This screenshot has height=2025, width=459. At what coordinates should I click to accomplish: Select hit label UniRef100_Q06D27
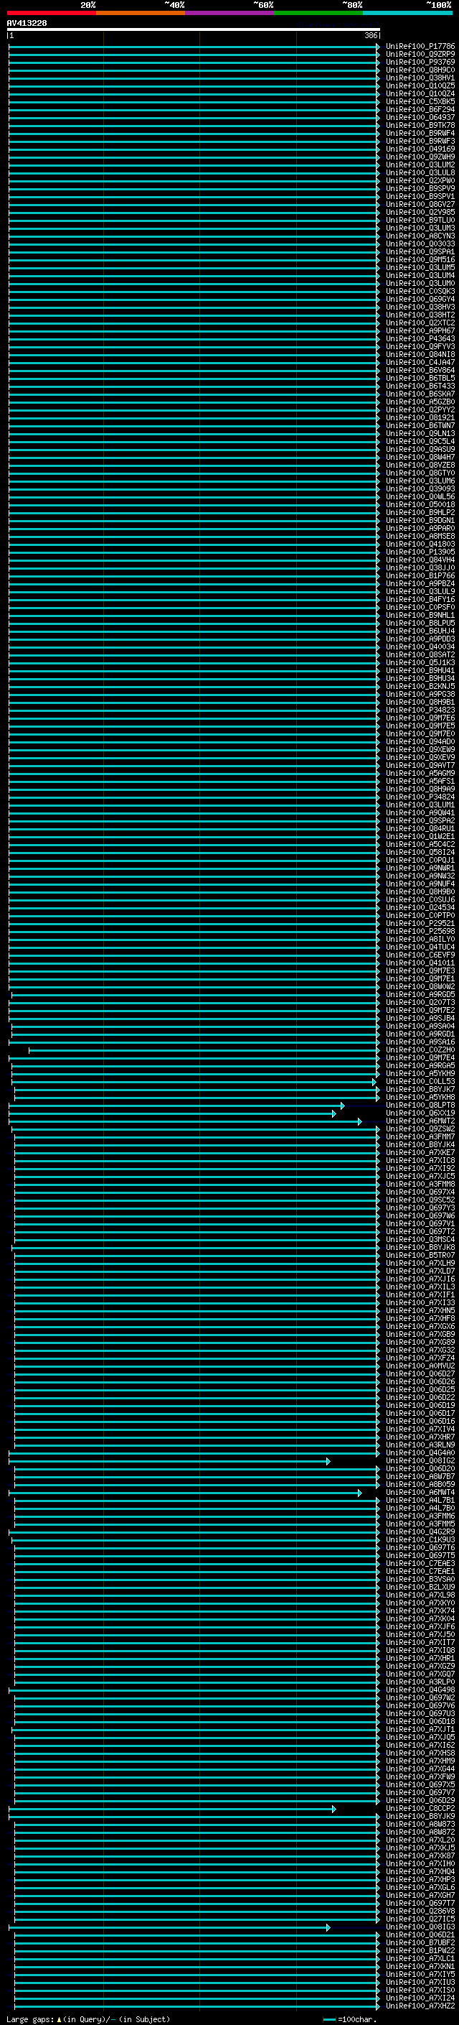(420, 1373)
